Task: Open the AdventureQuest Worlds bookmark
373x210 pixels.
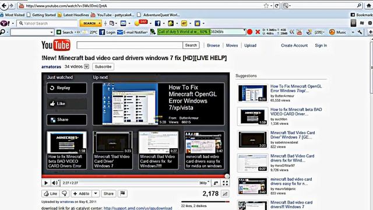Action: [159, 15]
